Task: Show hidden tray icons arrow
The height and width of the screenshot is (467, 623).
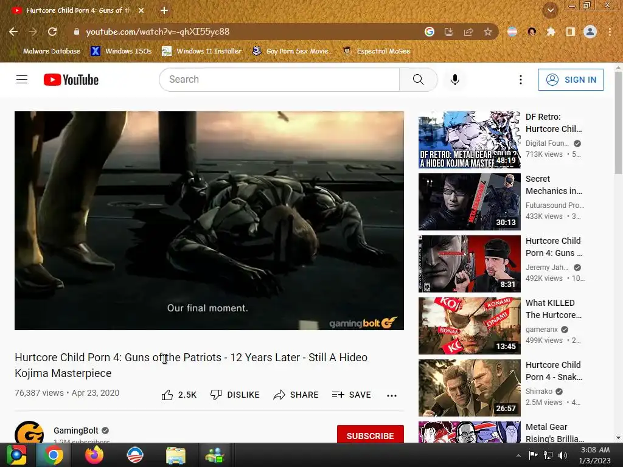Action: click(518, 455)
